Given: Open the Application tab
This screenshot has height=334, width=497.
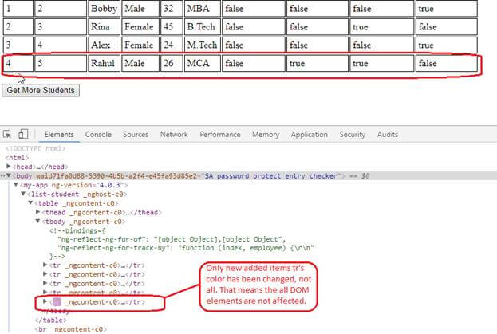Looking at the screenshot, I should (310, 135).
